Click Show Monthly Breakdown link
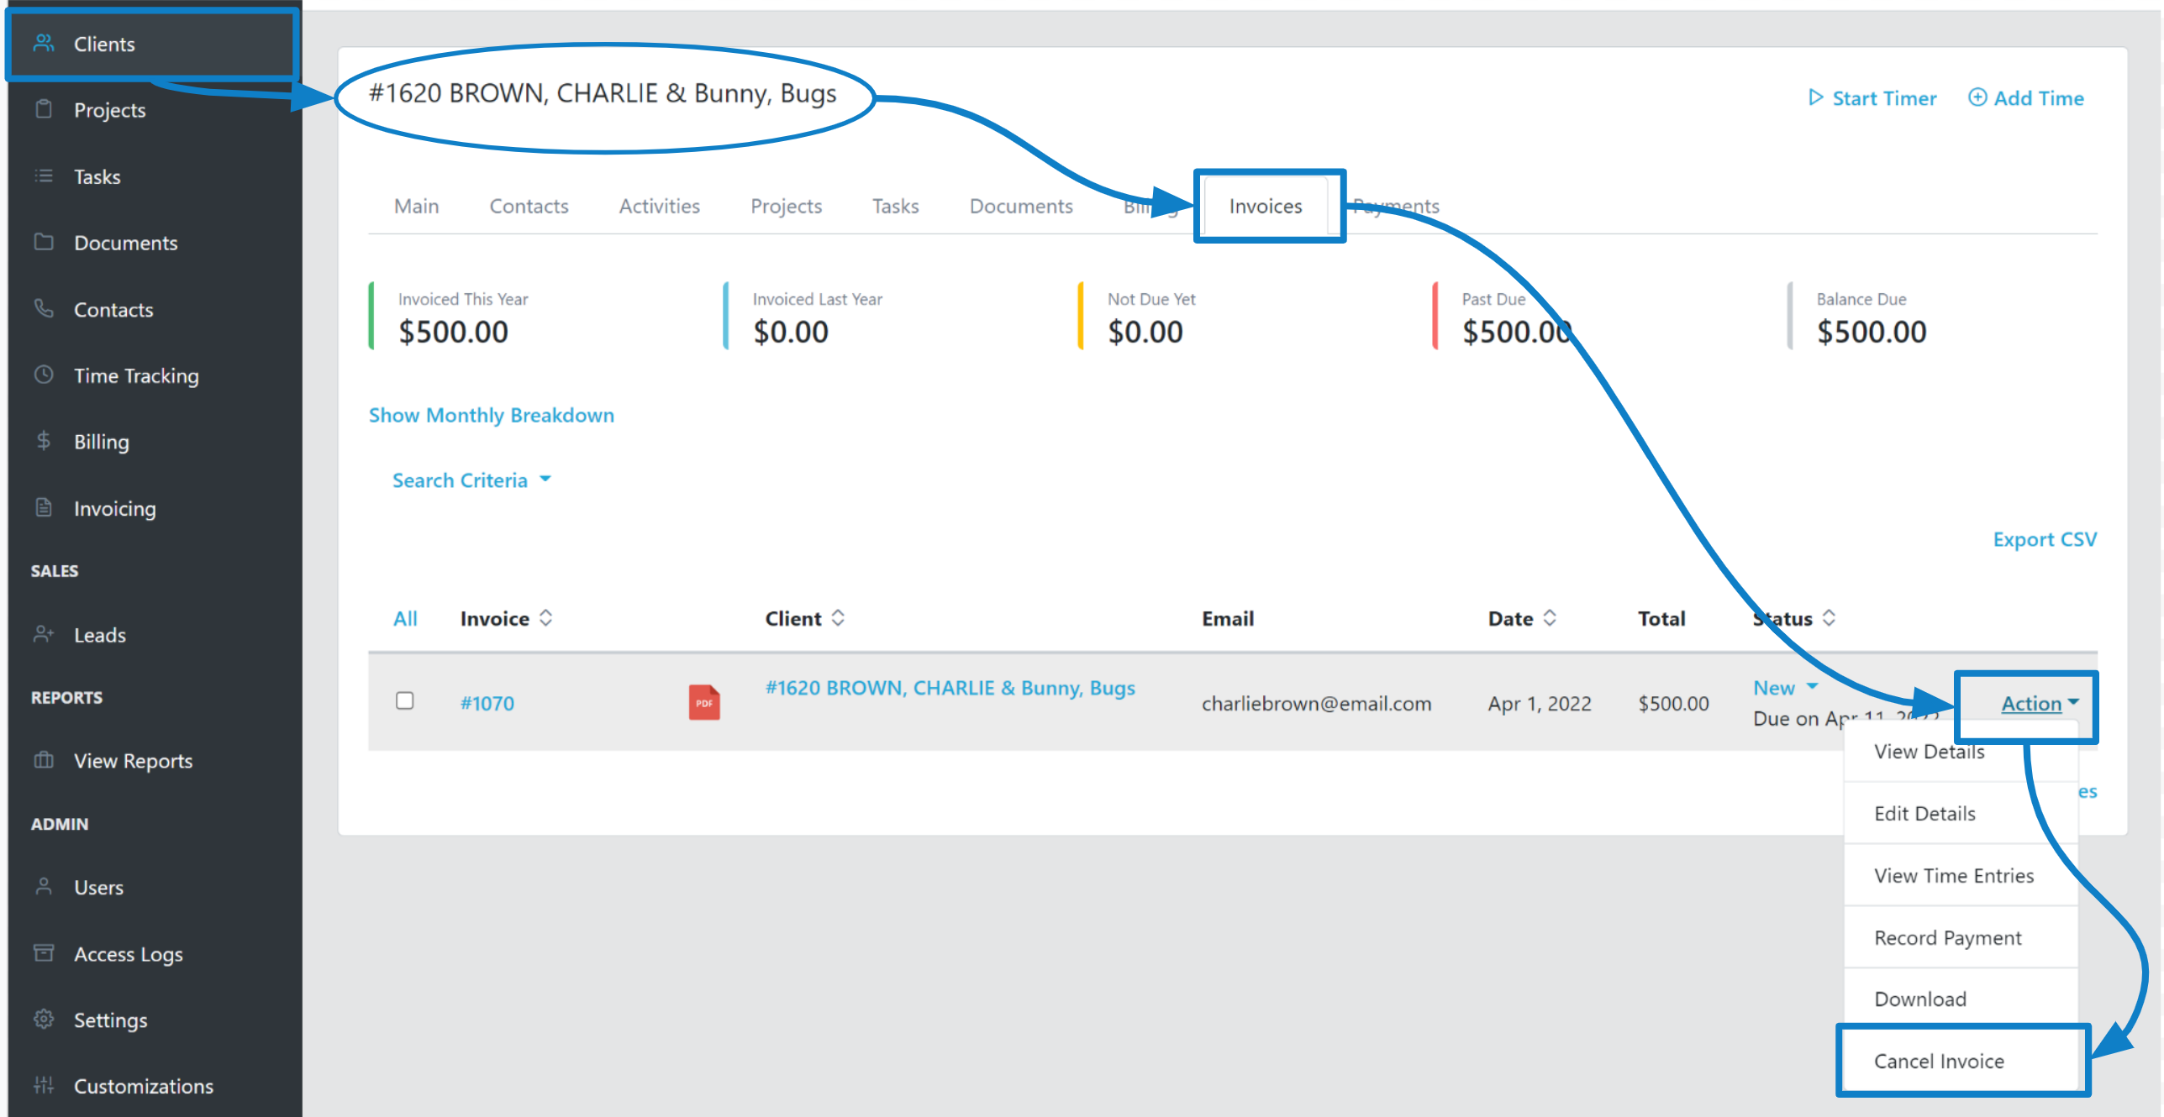2164x1117 pixels. coord(492,415)
